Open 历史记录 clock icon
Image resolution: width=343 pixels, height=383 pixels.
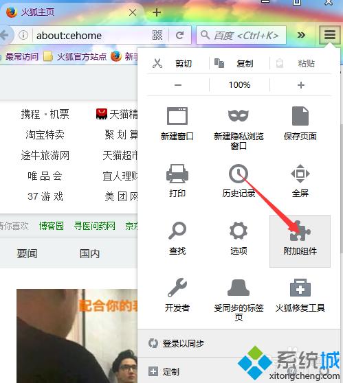coord(239,174)
